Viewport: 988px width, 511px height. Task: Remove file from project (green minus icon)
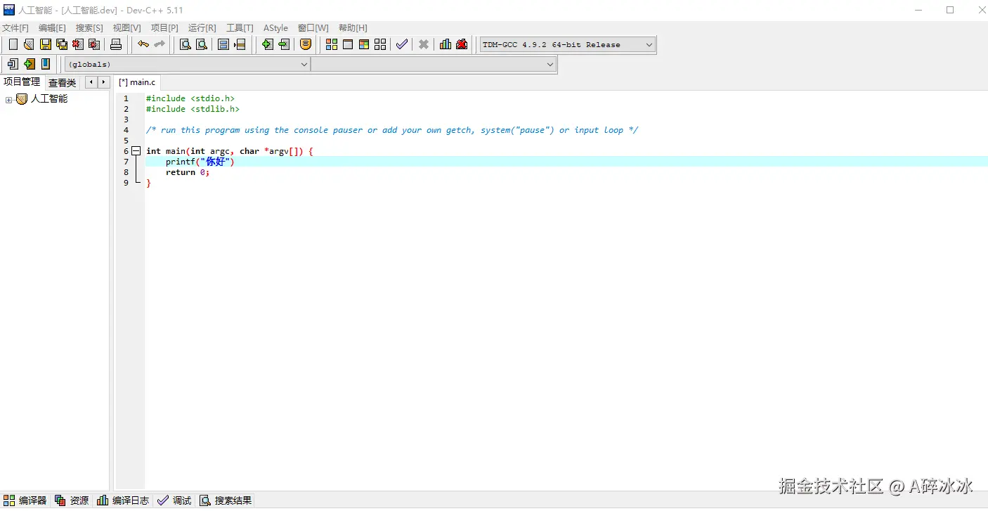click(x=284, y=44)
